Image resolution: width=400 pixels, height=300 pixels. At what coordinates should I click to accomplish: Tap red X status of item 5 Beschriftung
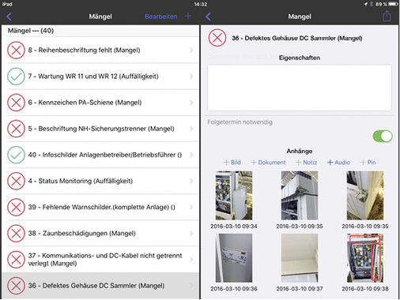[16, 129]
